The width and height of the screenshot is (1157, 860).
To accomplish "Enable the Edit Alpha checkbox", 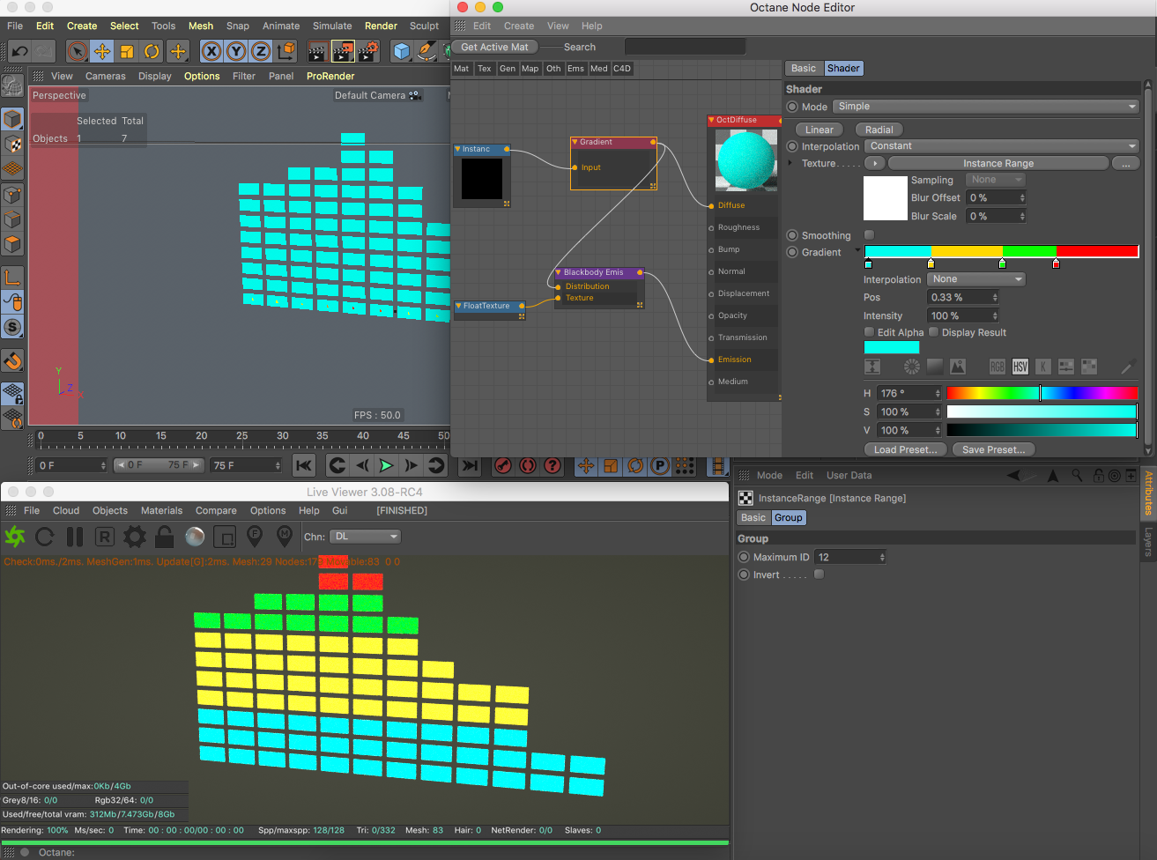I will [x=870, y=332].
